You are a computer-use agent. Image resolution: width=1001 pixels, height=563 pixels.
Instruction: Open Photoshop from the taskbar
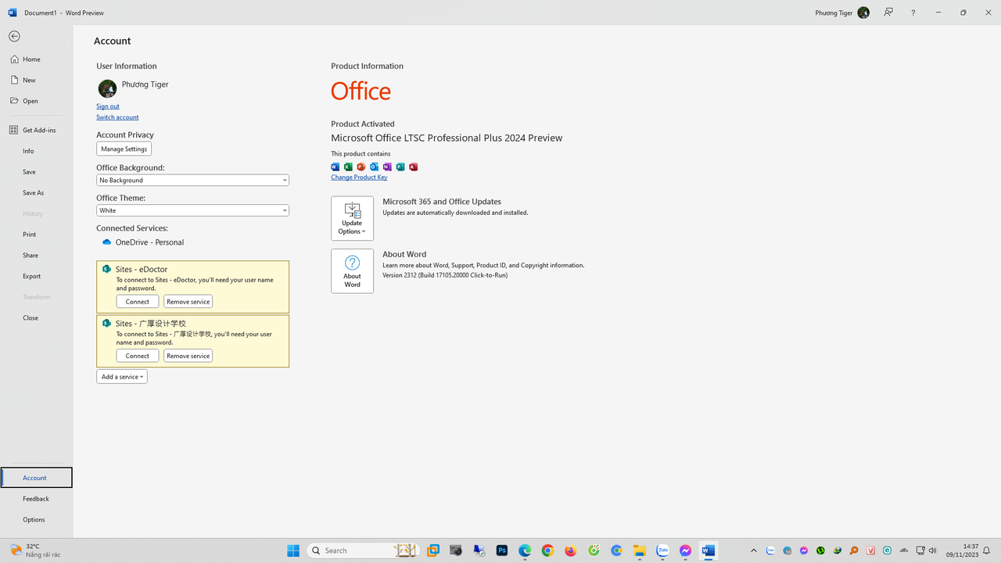tap(502, 550)
